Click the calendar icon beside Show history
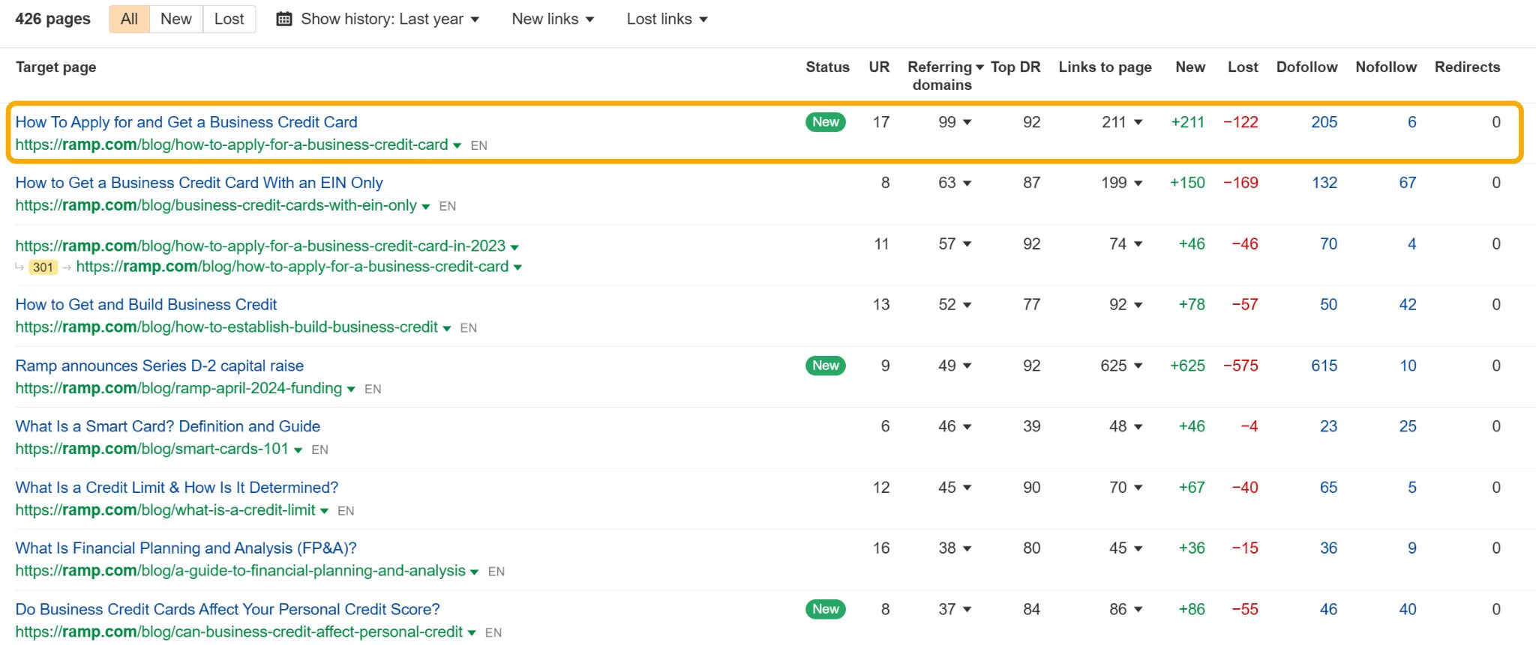This screenshot has height=645, width=1536. click(284, 19)
